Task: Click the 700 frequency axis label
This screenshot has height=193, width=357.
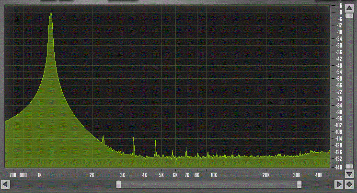Action: pyautogui.click(x=13, y=175)
